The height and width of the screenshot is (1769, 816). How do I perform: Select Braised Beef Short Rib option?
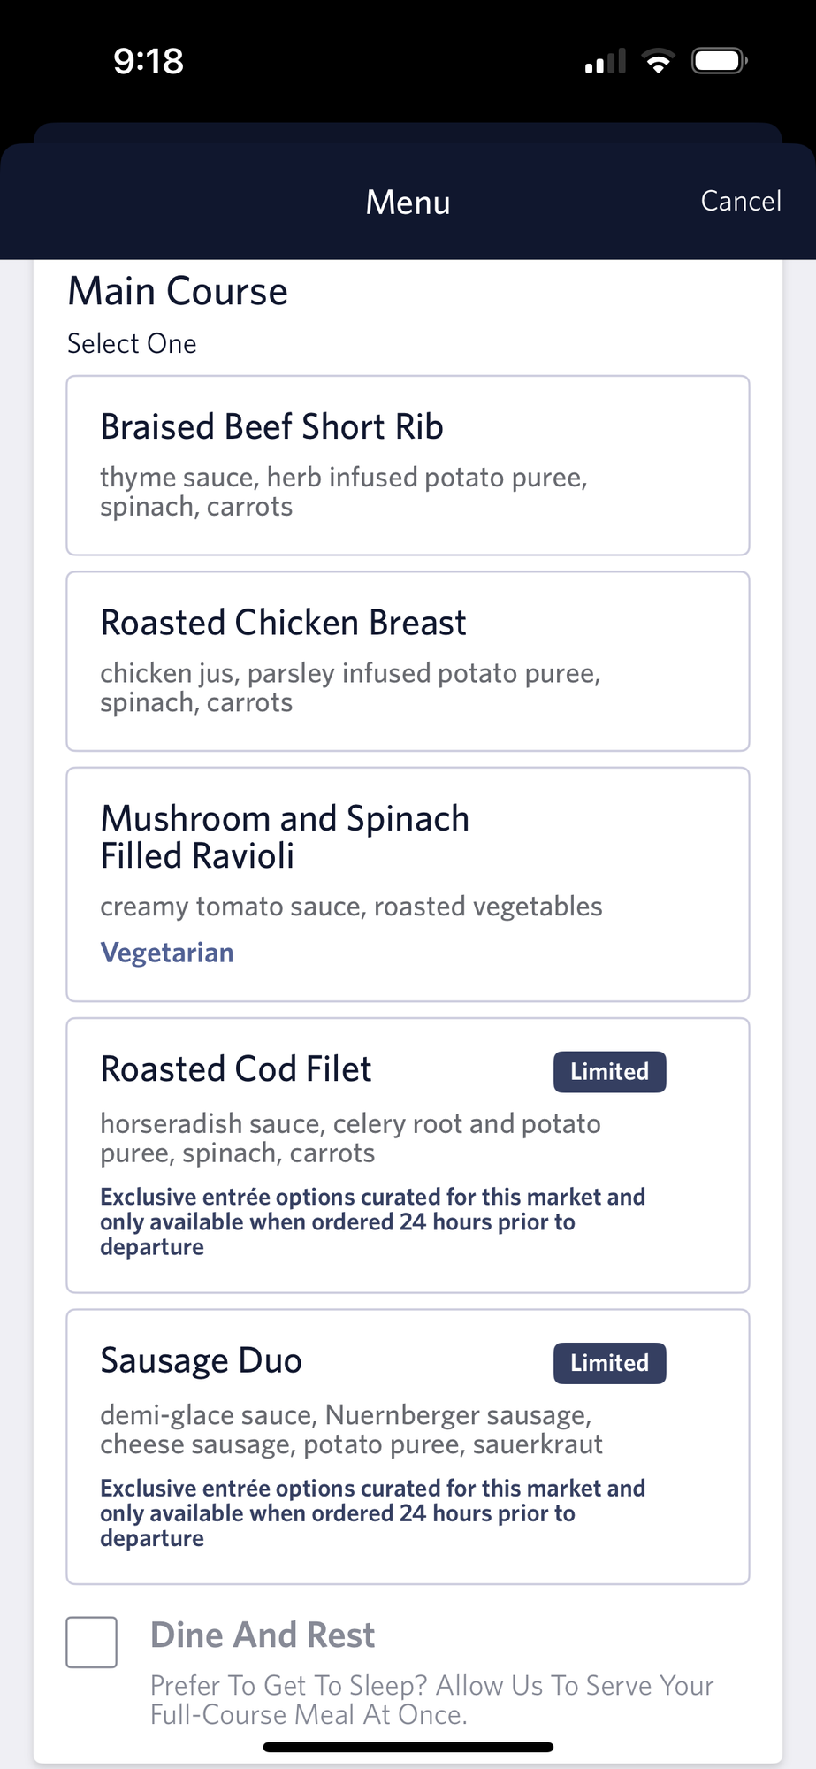click(x=408, y=465)
